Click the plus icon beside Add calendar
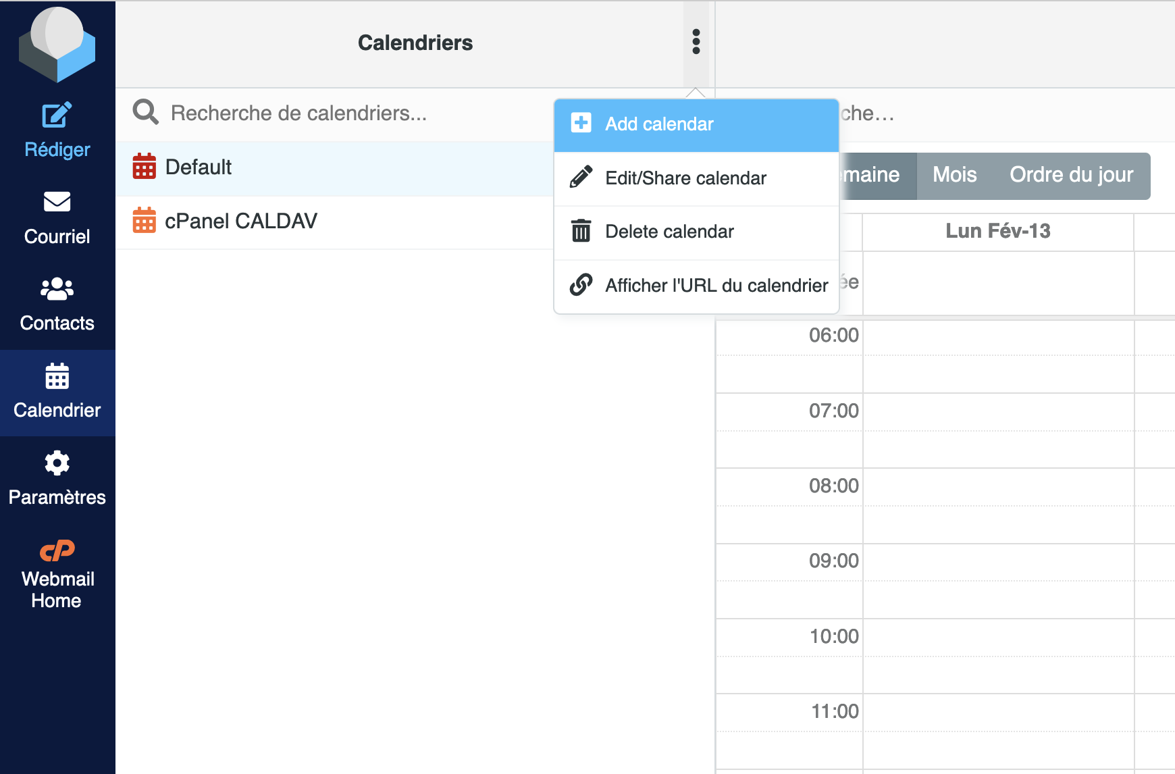The image size is (1175, 774). [581, 123]
